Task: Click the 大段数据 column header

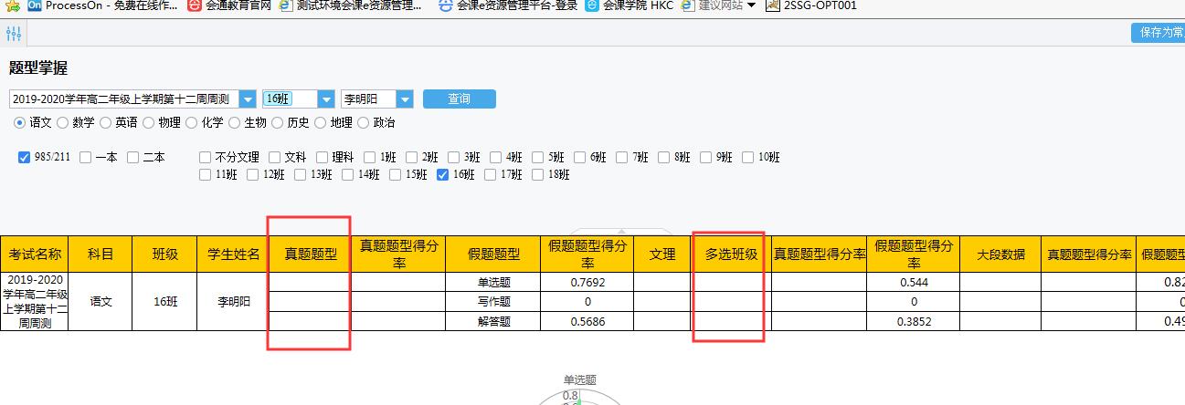Action: (x=1000, y=254)
